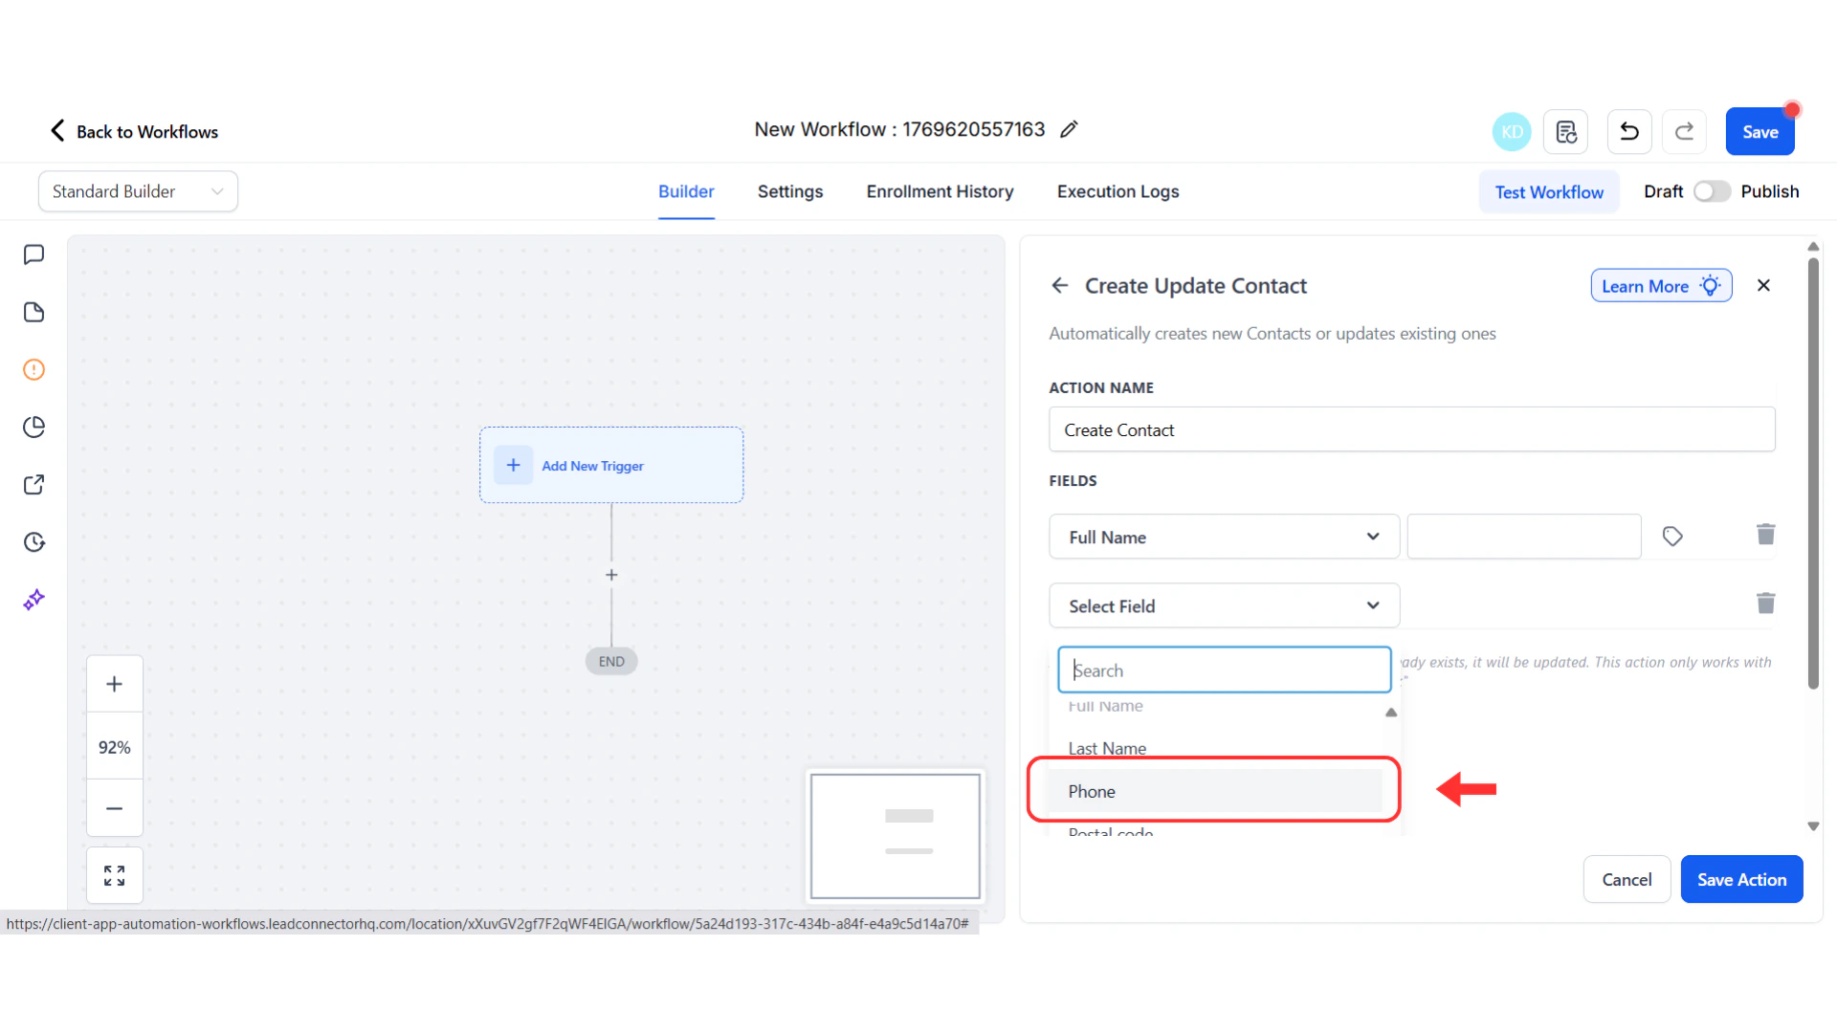Open the workflow version history clock icon
This screenshot has width=1837, height=1033.
33,541
